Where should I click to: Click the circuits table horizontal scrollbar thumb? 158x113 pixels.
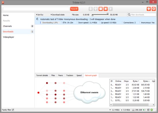click(x=130, y=105)
